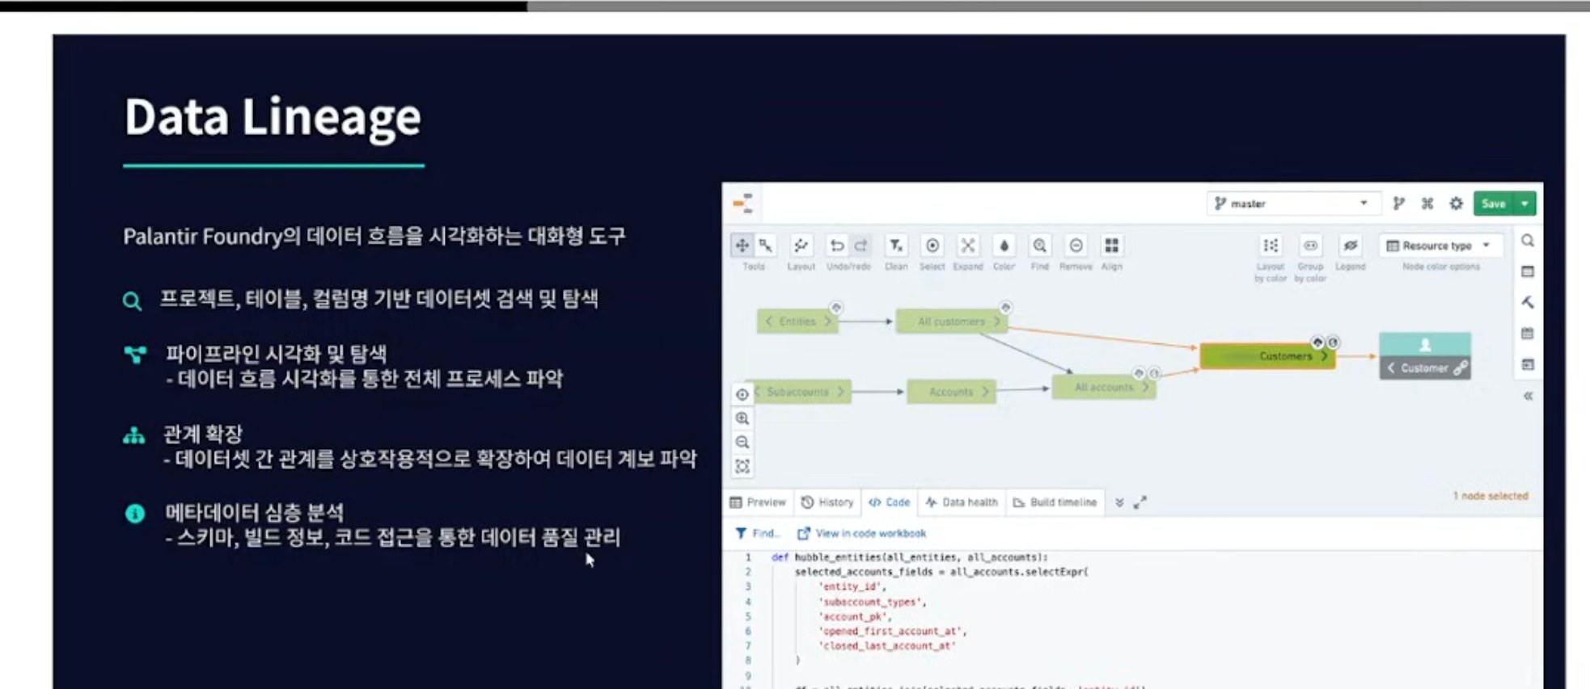Apply Group by color

1310,246
